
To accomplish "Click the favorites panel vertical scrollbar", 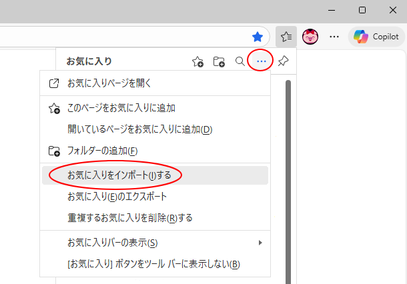I will coord(288,182).
